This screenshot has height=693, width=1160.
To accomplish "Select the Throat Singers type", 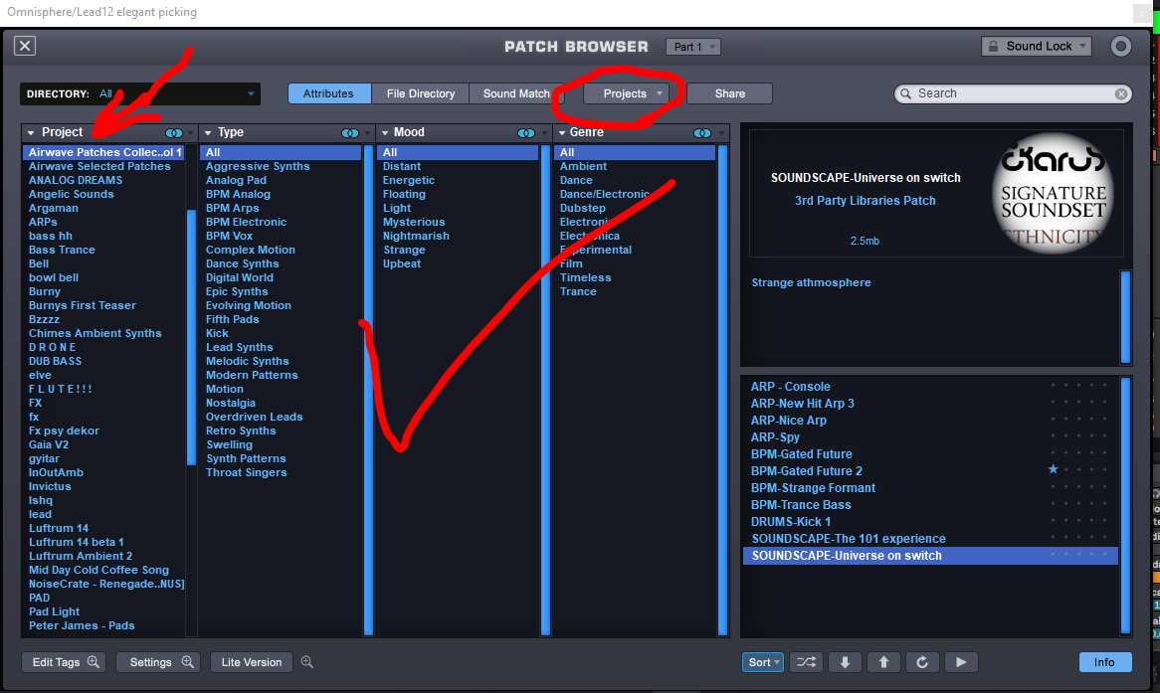I will pyautogui.click(x=247, y=472).
